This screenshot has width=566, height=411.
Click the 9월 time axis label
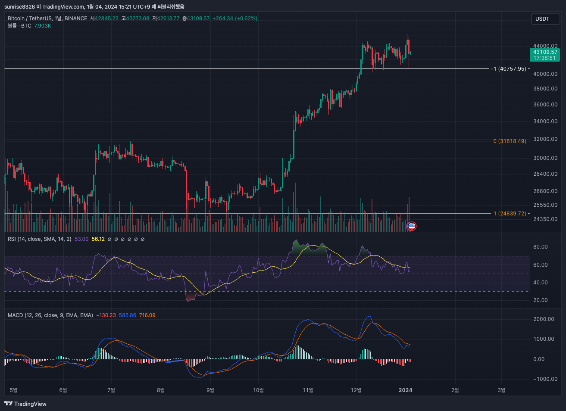210,390
